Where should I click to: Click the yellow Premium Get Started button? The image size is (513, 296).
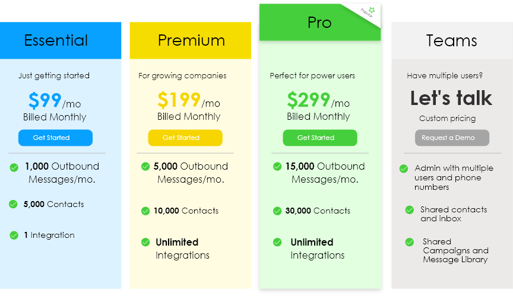tap(185, 138)
